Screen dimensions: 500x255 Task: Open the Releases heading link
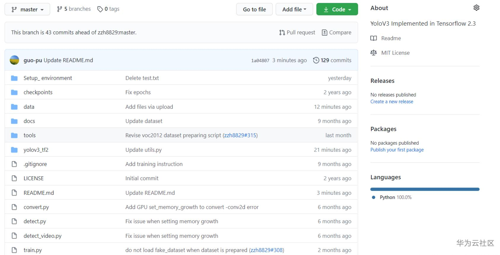coord(382,81)
